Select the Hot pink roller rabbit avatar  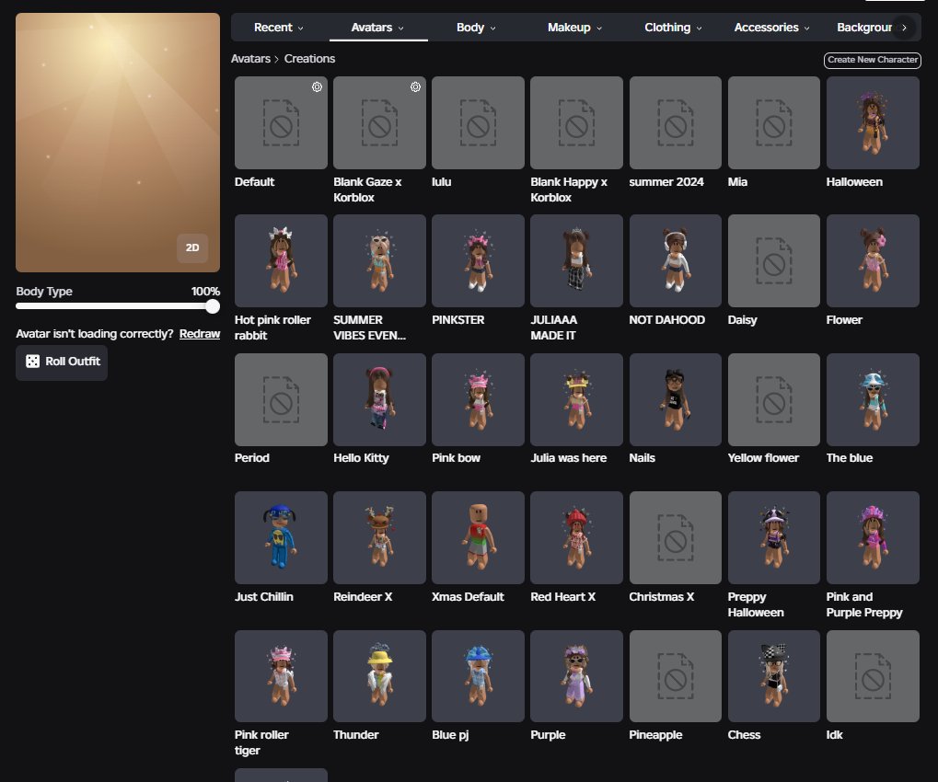(x=281, y=260)
